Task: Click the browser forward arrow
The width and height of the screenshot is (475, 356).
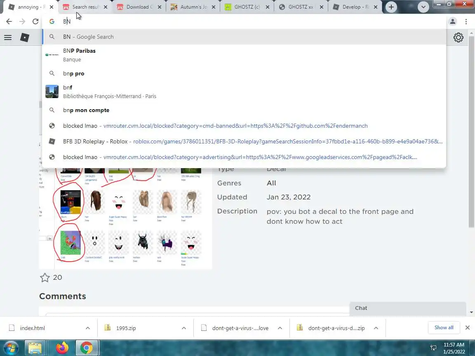Action: coord(22,21)
